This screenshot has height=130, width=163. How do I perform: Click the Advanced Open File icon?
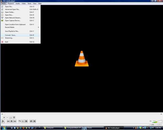click(x=2, y=9)
